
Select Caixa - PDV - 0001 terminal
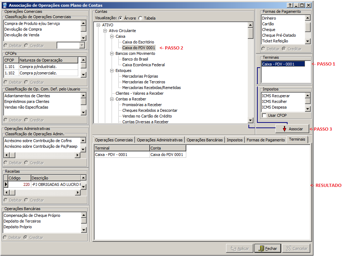278,64
